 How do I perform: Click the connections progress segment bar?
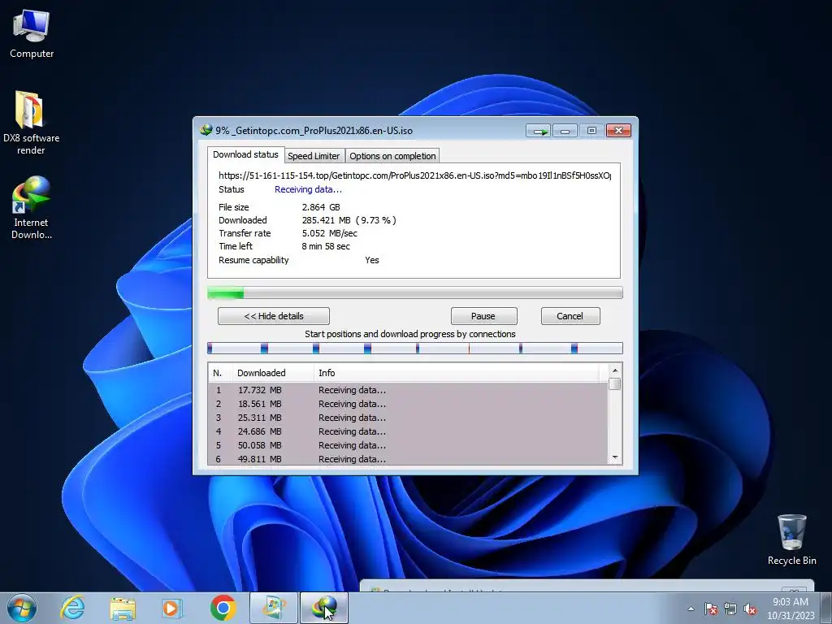tap(415, 348)
